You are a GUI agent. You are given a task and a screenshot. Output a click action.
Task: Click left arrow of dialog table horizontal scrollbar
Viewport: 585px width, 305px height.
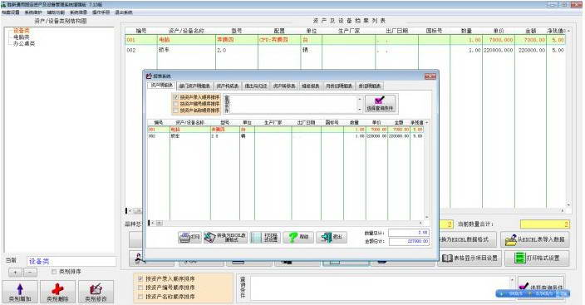[152, 223]
